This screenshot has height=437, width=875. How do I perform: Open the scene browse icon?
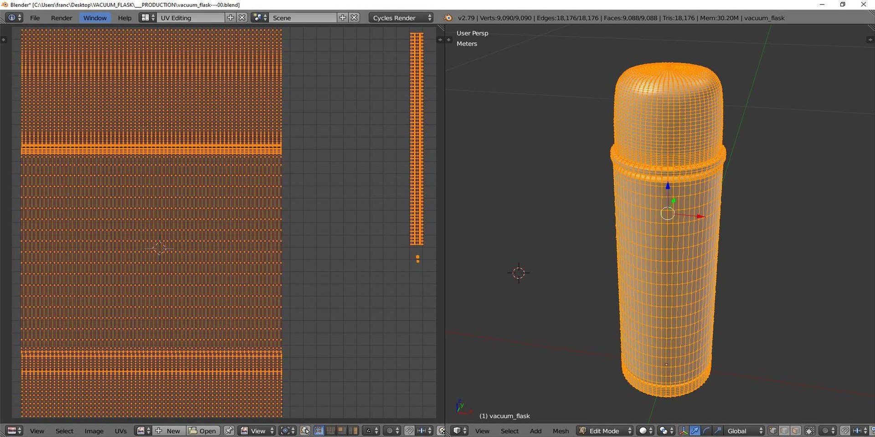[260, 18]
